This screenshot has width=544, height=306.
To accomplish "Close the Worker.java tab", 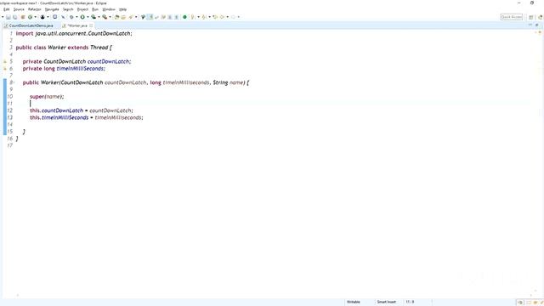I will (91, 25).
